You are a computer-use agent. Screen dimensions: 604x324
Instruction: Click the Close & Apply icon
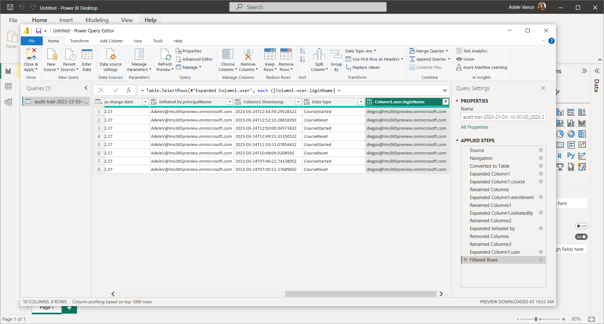pyautogui.click(x=31, y=54)
